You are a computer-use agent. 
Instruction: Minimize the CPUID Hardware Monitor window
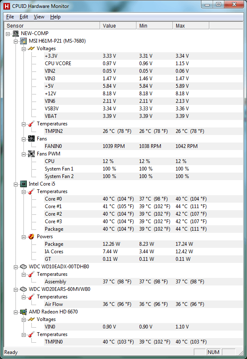point(207,4)
